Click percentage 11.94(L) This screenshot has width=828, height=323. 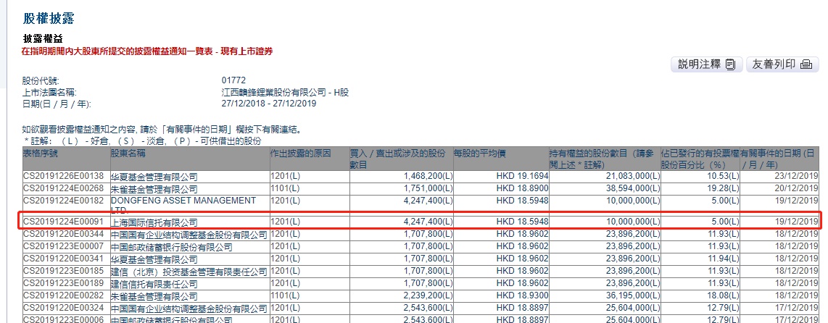point(724,259)
